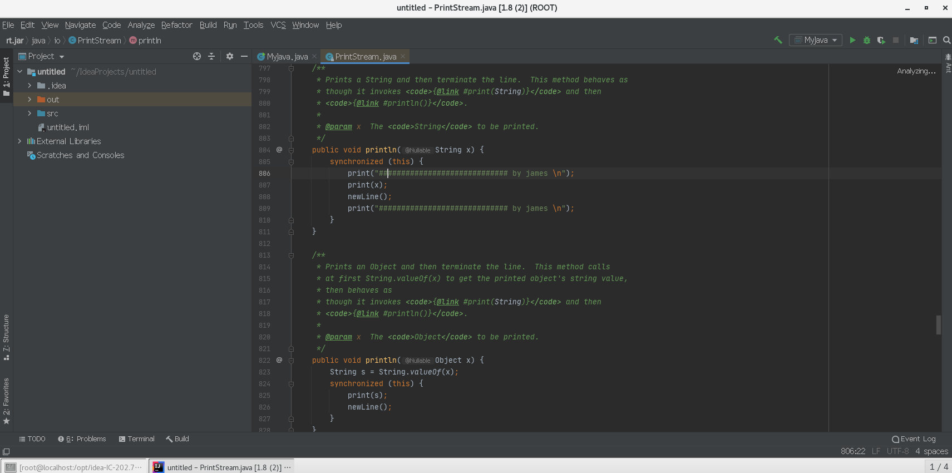Start debugging with the bug icon
This screenshot has width=952, height=473.
pyautogui.click(x=867, y=40)
